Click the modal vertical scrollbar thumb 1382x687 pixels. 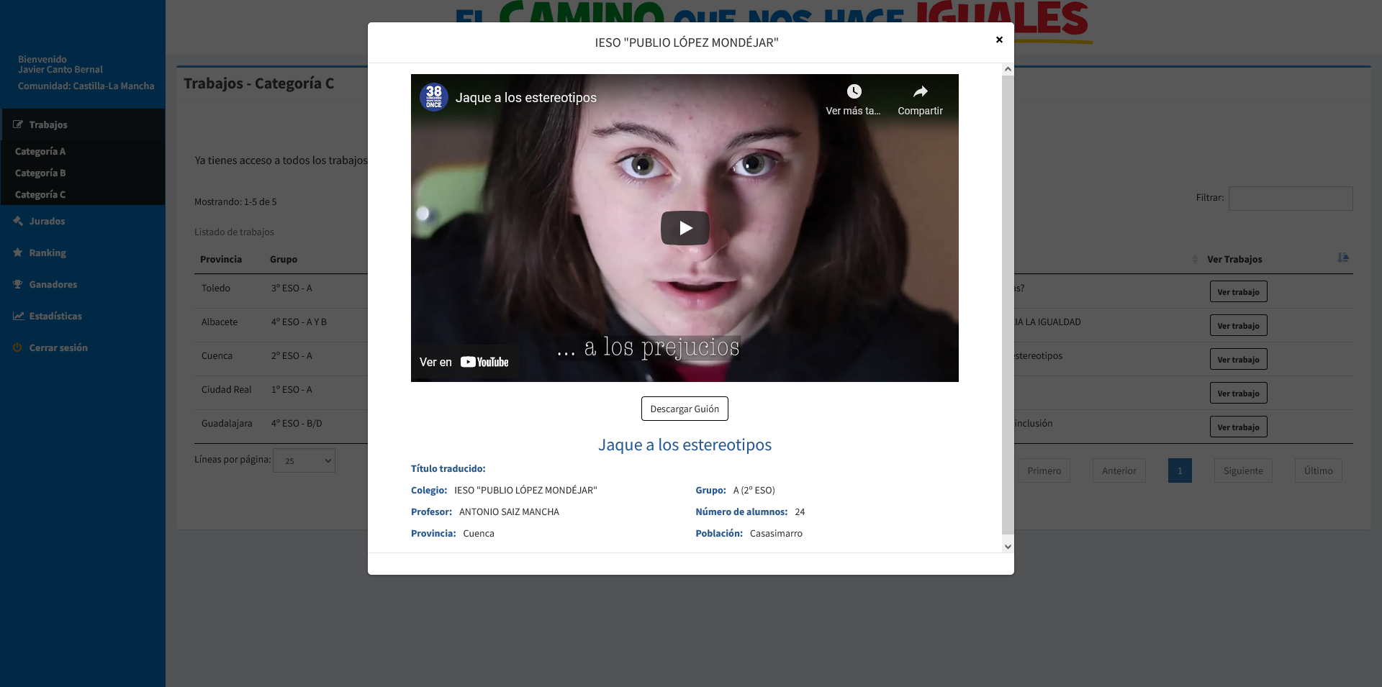pos(1008,304)
